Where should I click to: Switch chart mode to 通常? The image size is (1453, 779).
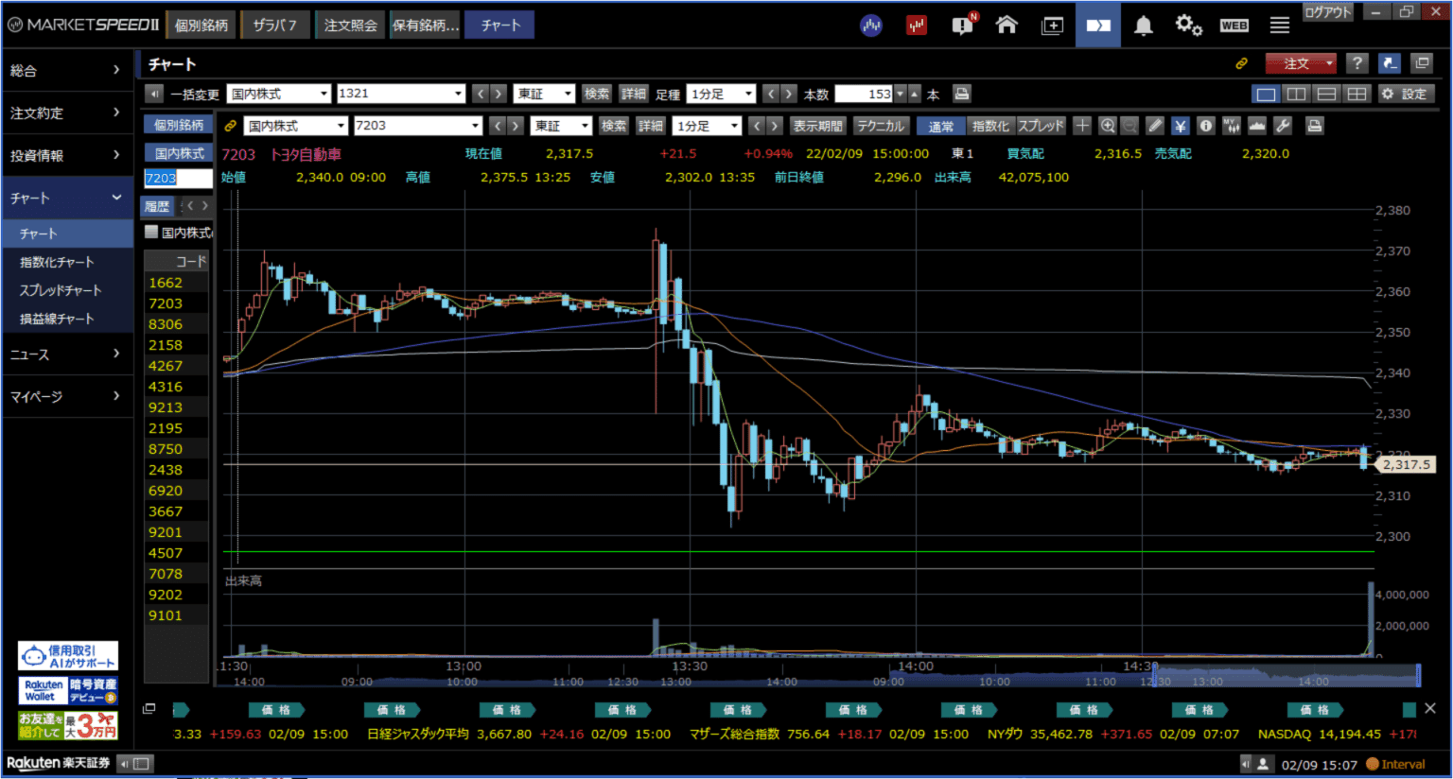(941, 126)
